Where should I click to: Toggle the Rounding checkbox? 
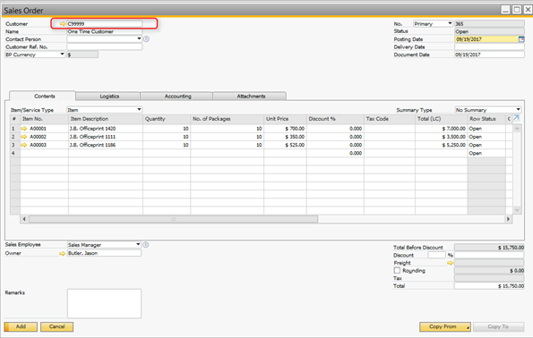pyautogui.click(x=397, y=270)
